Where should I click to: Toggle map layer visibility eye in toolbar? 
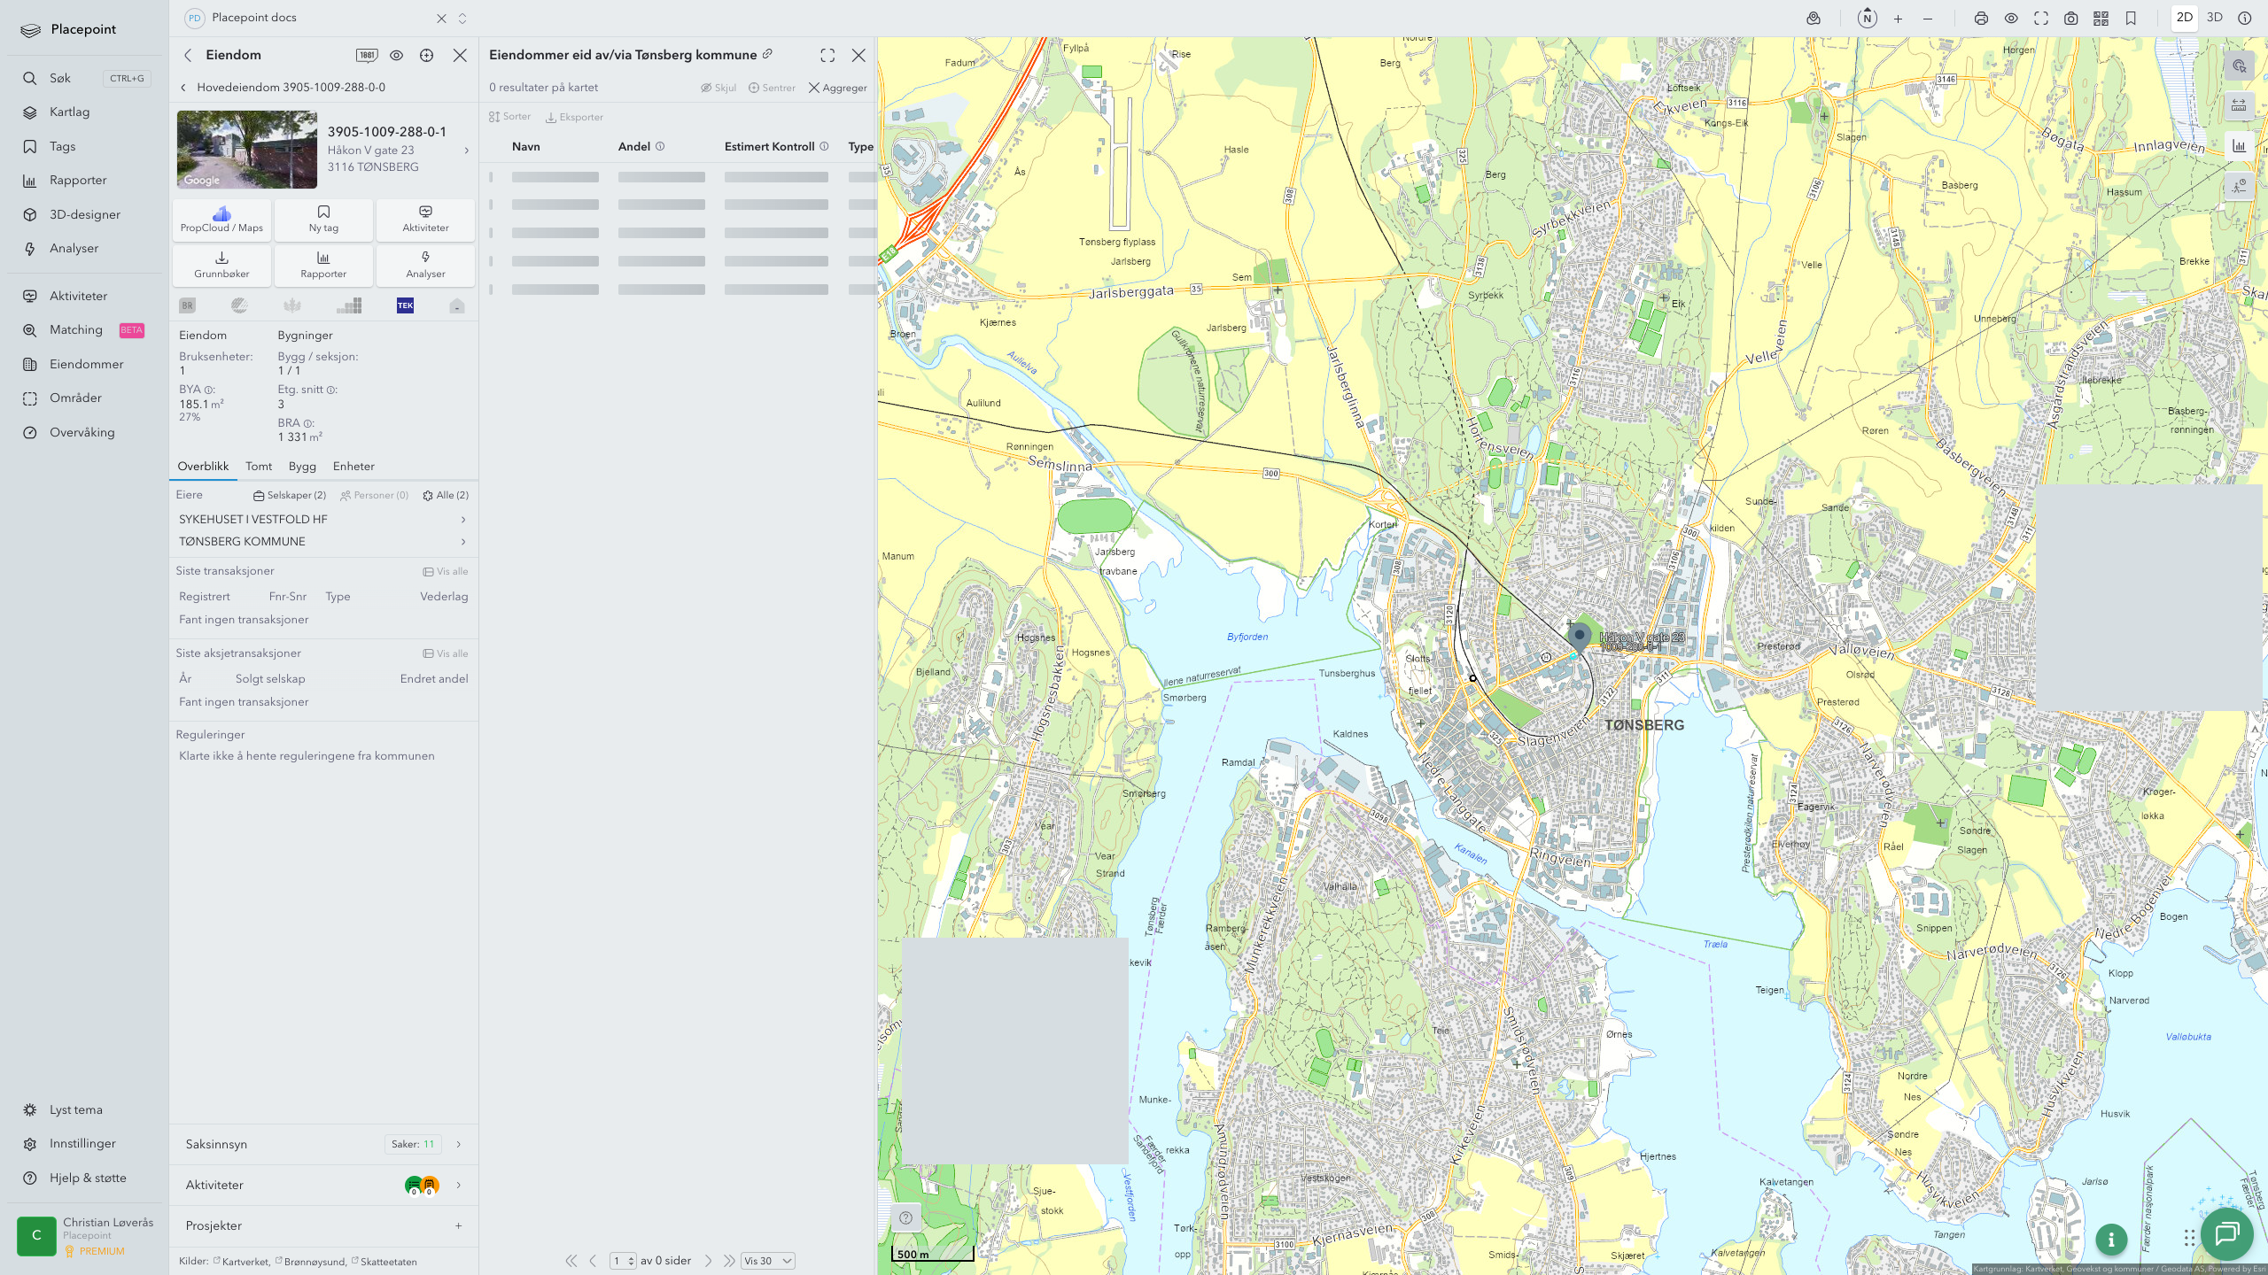(2011, 19)
